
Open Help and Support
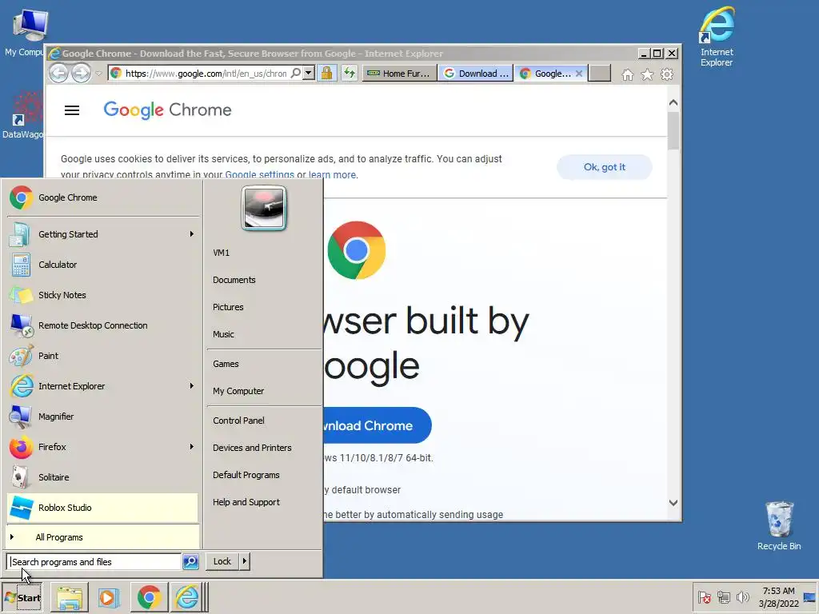pyautogui.click(x=246, y=502)
